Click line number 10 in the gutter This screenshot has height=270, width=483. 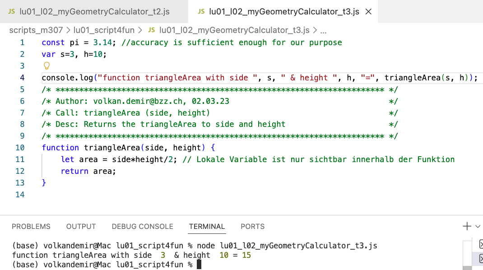pos(20,148)
